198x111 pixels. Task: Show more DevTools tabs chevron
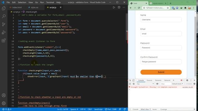point(174,80)
